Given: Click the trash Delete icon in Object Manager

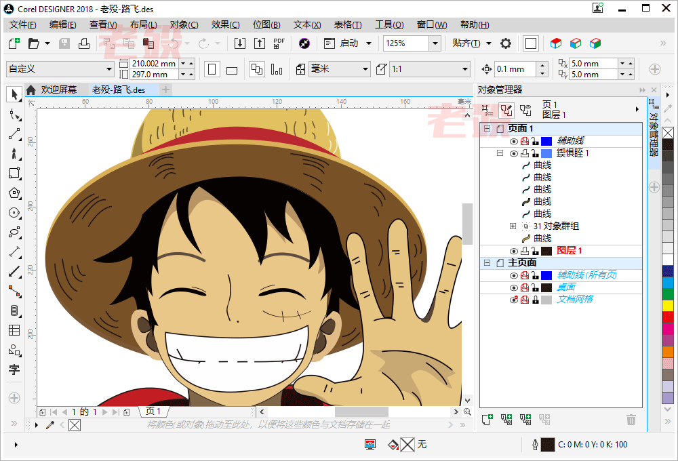Looking at the screenshot, I should tap(631, 419).
